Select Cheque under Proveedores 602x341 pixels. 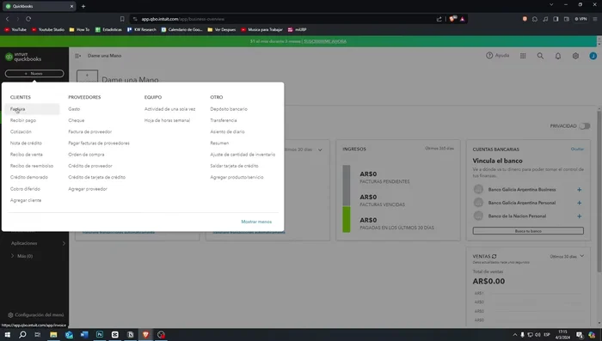[x=76, y=120]
